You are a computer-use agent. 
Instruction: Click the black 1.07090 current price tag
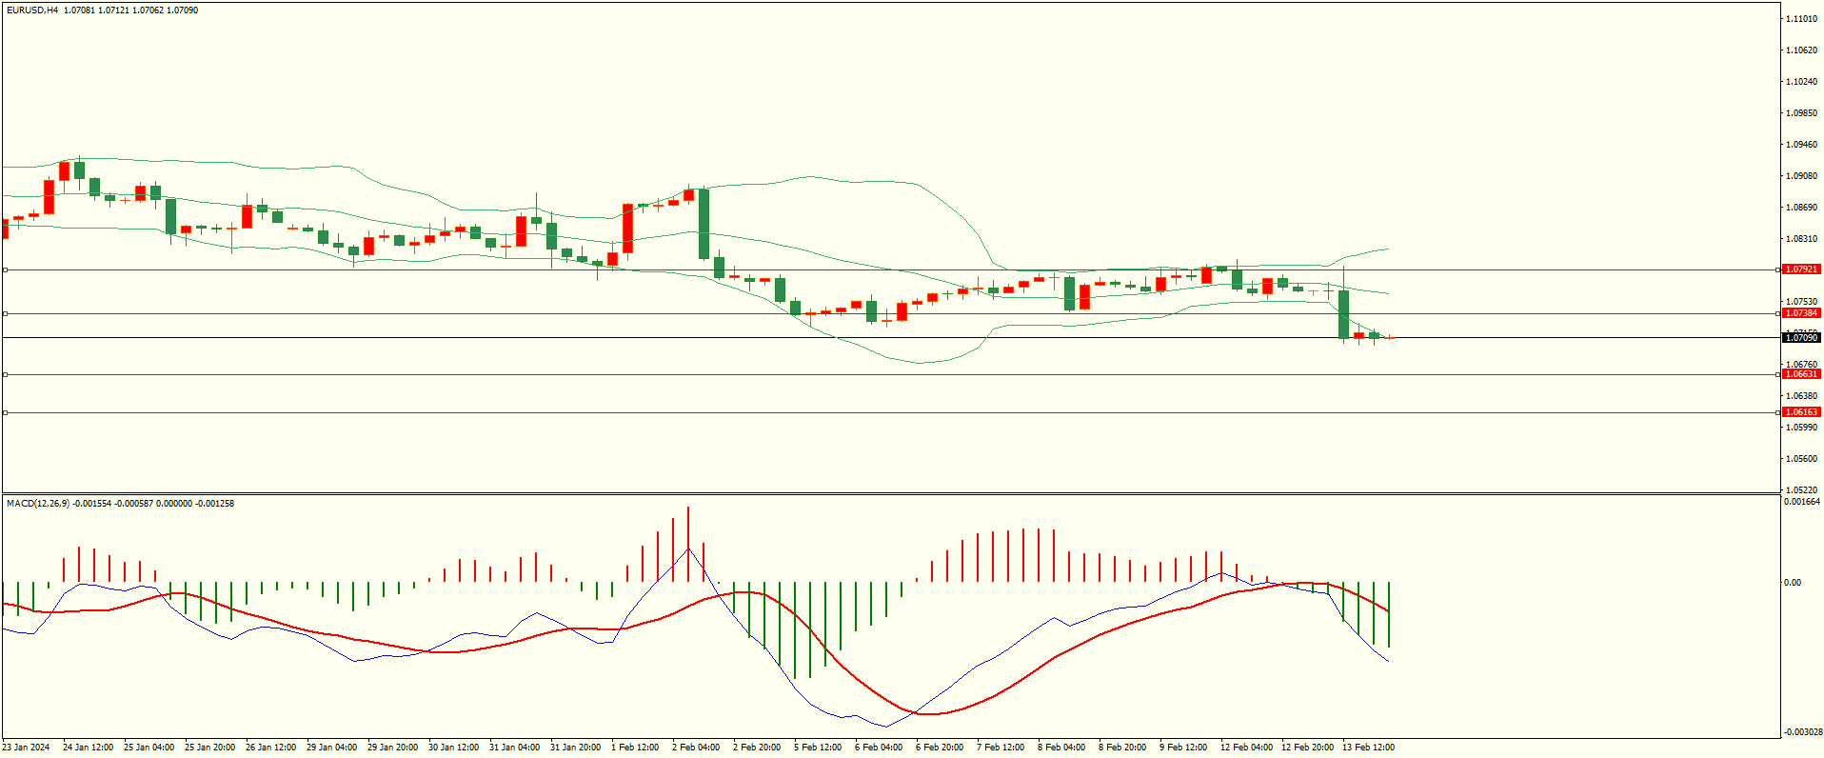click(1801, 338)
